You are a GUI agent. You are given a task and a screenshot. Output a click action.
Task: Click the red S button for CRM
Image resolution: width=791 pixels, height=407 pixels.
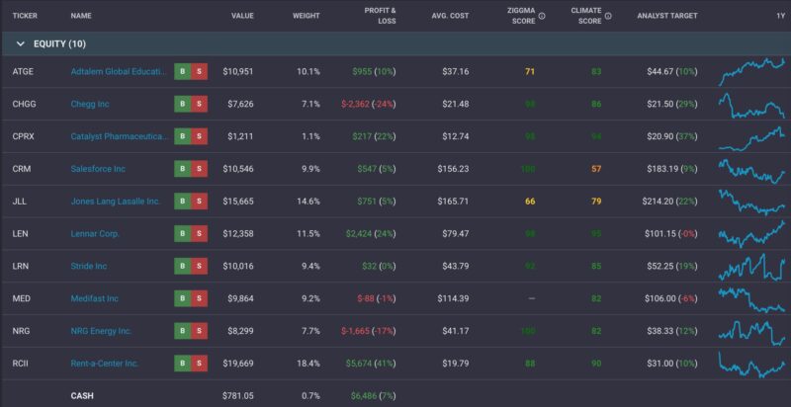point(200,169)
